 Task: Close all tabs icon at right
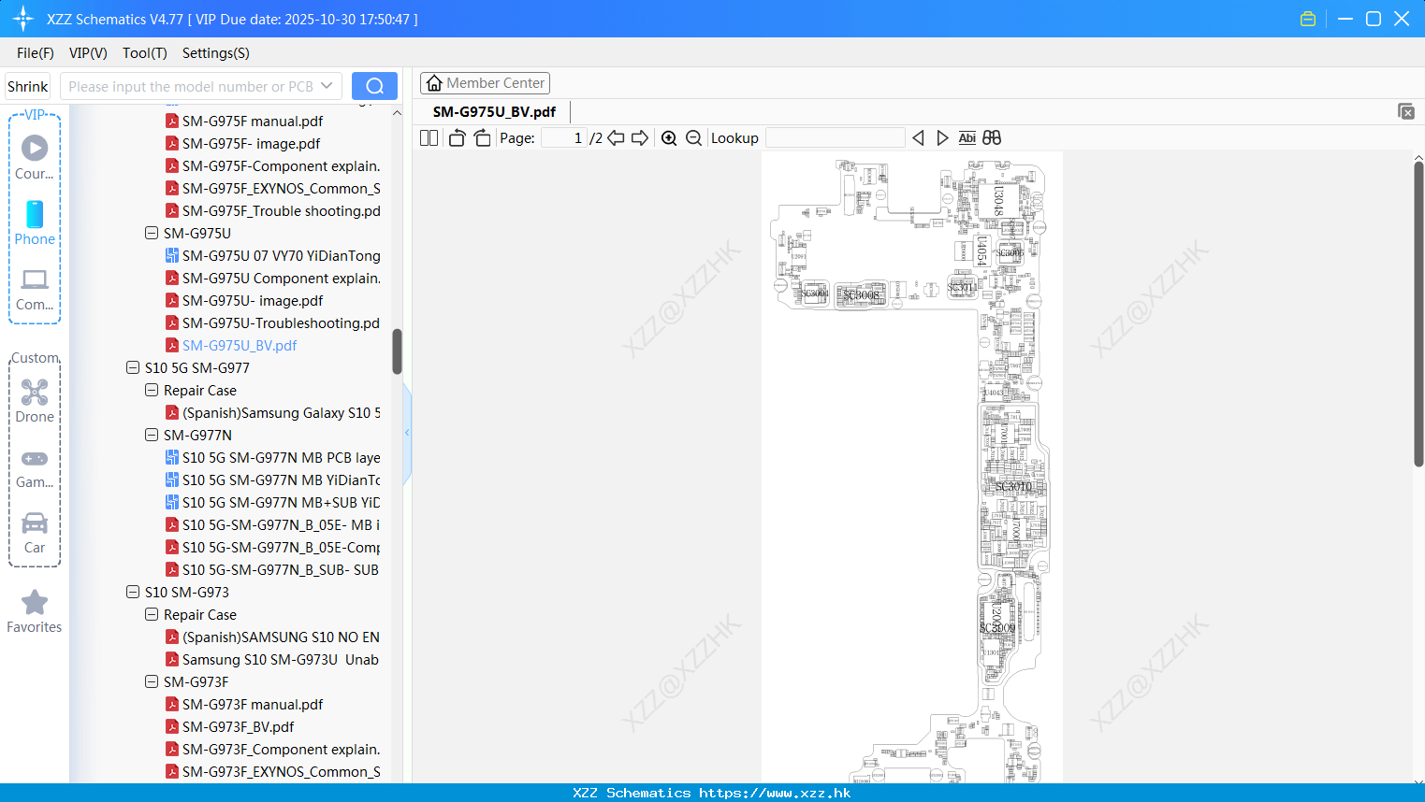pos(1405,111)
